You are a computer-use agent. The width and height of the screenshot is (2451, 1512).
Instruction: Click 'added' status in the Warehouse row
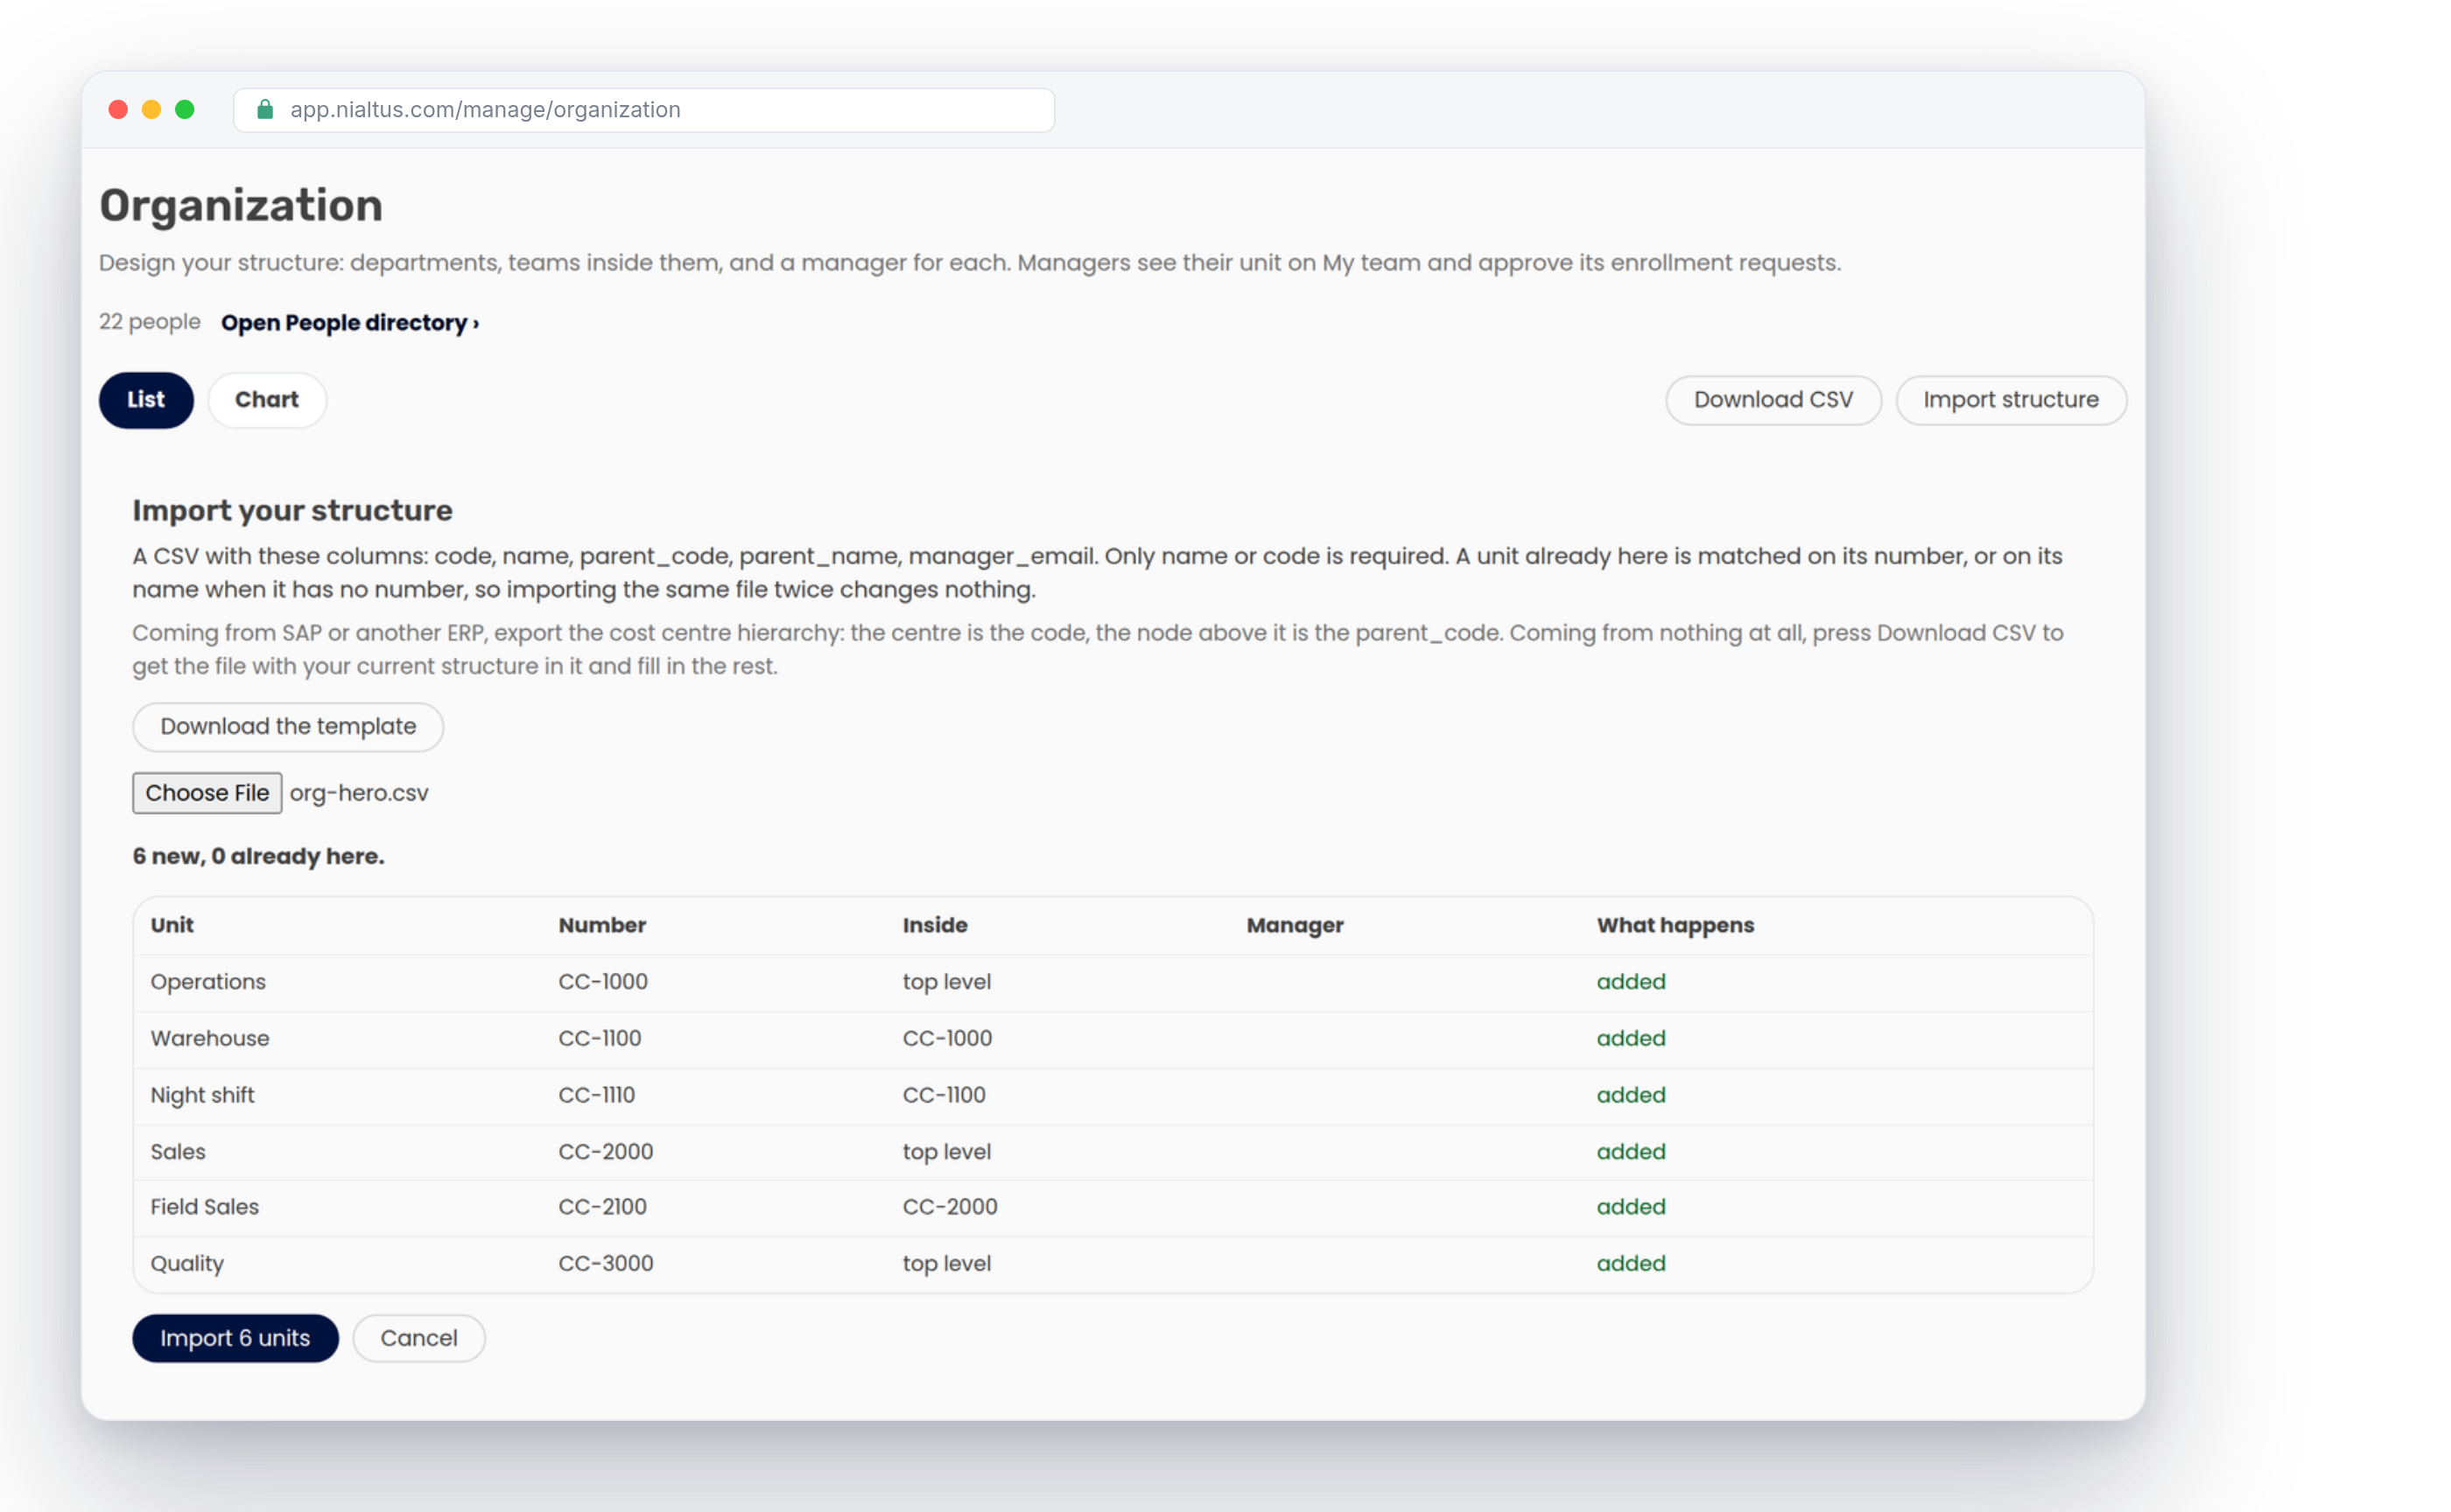(x=1631, y=1038)
